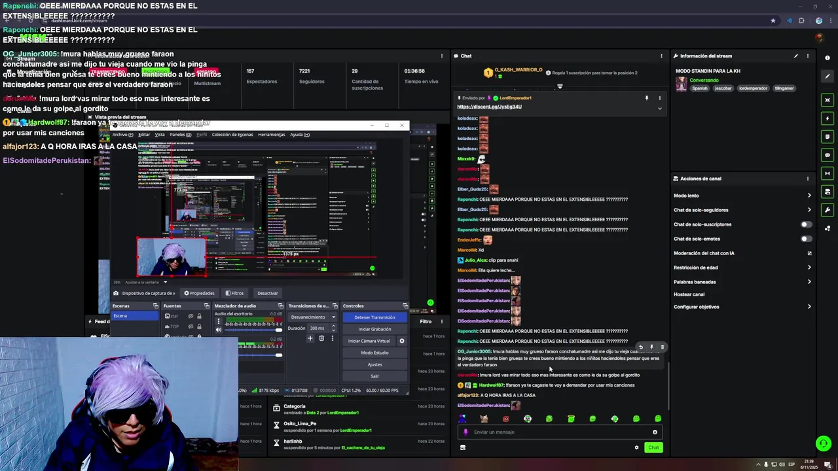
Task: Unpin the pinned Discord message
Action: coord(647,98)
